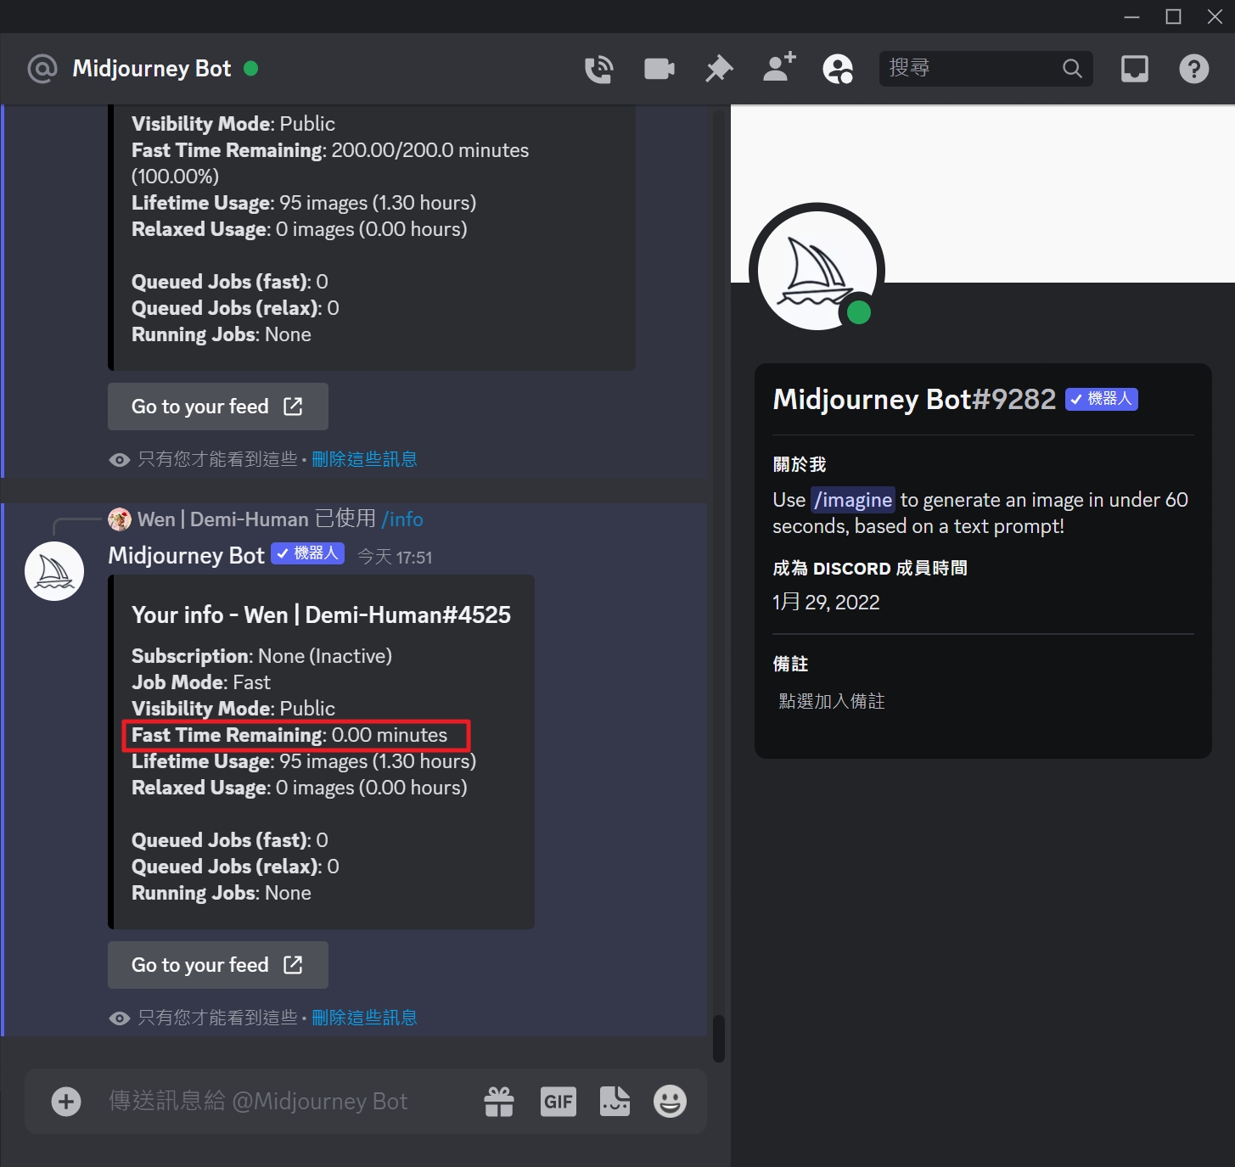Screen dimensions: 1235x1167
Task: Open the GIF picker
Action: 559,1102
